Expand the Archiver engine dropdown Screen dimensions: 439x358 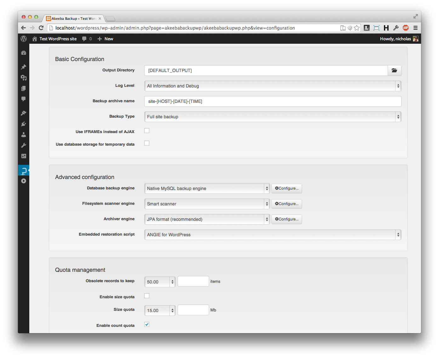pyautogui.click(x=207, y=219)
